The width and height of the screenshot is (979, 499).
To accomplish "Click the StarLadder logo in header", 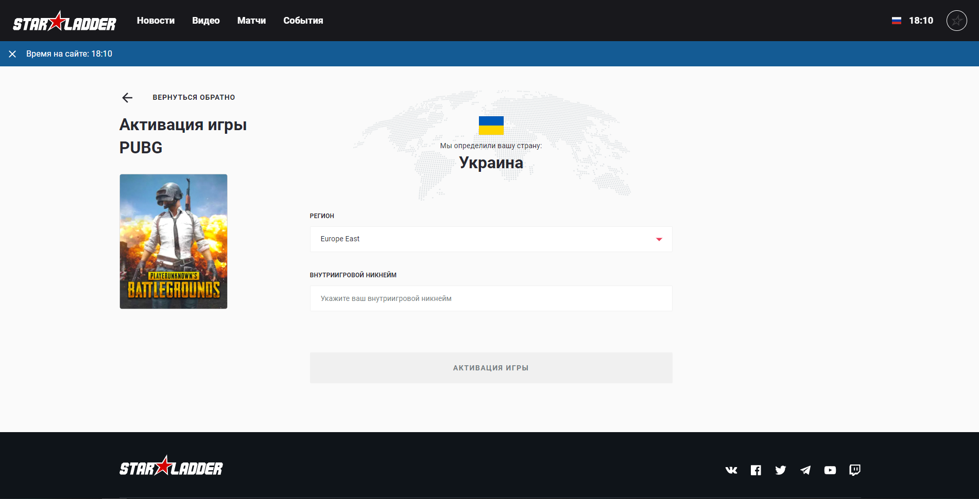I will [x=65, y=21].
